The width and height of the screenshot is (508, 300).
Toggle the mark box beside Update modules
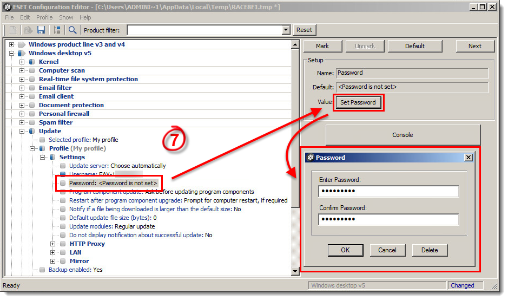click(x=63, y=226)
